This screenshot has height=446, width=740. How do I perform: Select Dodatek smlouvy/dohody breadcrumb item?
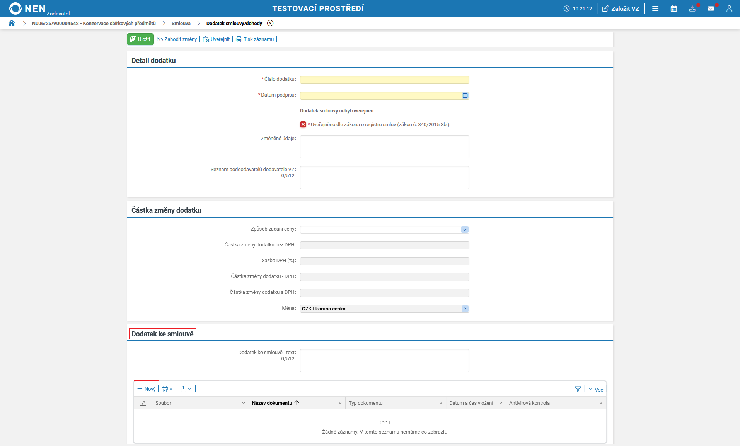coord(234,23)
